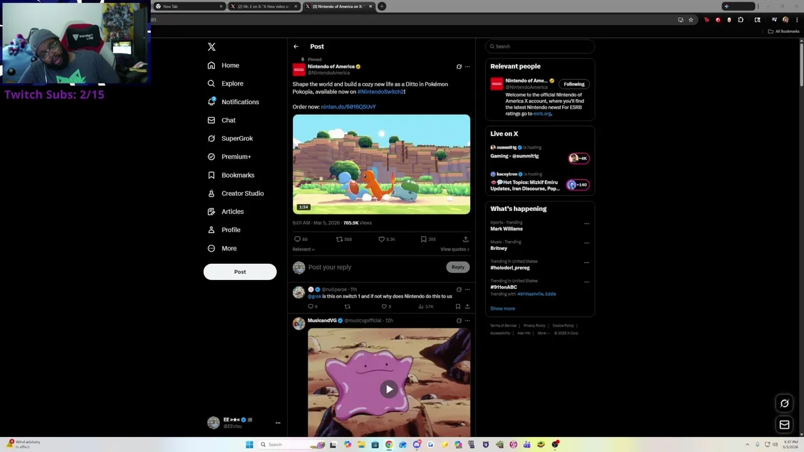Open kaceytron Hot Topics live broadcast
The image size is (804, 452).
(540, 182)
